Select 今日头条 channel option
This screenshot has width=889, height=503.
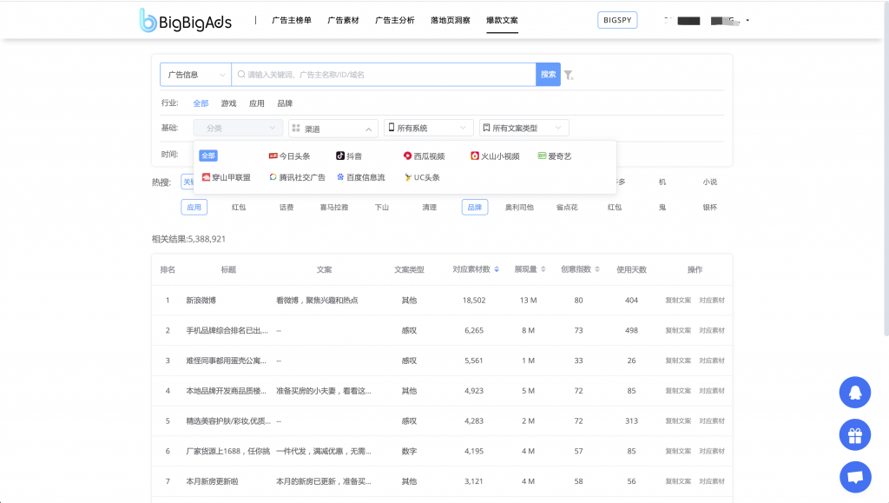click(289, 156)
